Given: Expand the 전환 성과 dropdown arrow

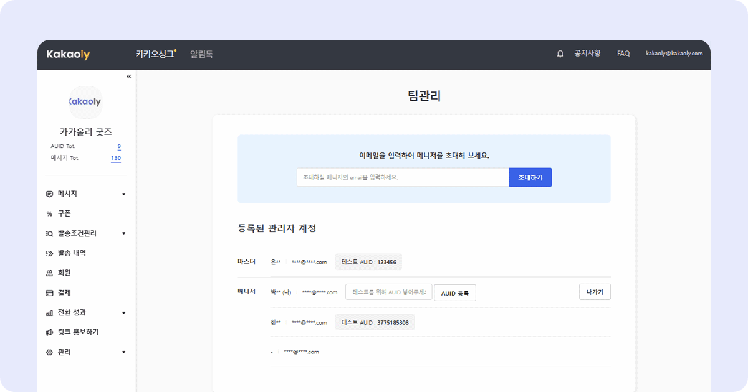Looking at the screenshot, I should click(123, 313).
